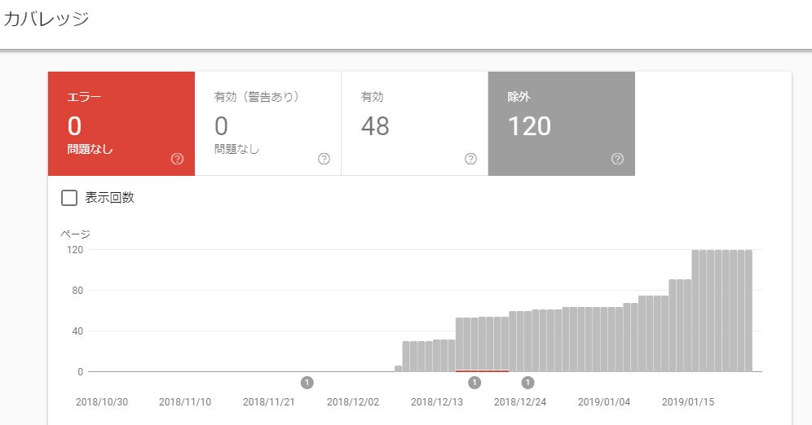Image resolution: width=812 pixels, height=425 pixels.
Task: Click the shortest gray bar at chart start
Action: tap(398, 369)
